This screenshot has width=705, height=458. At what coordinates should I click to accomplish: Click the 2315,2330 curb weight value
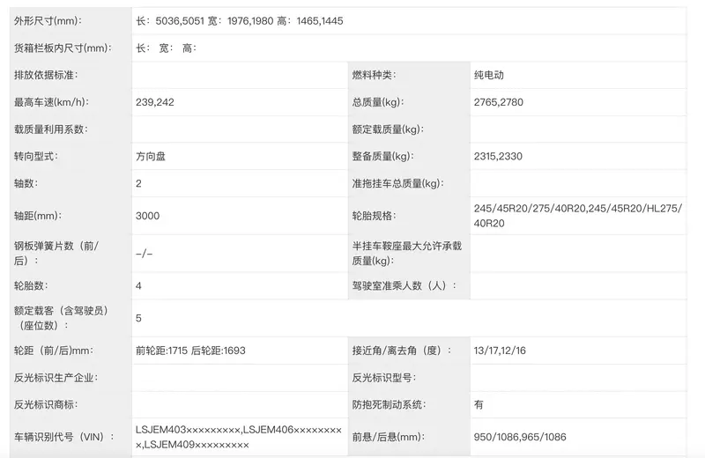(498, 157)
